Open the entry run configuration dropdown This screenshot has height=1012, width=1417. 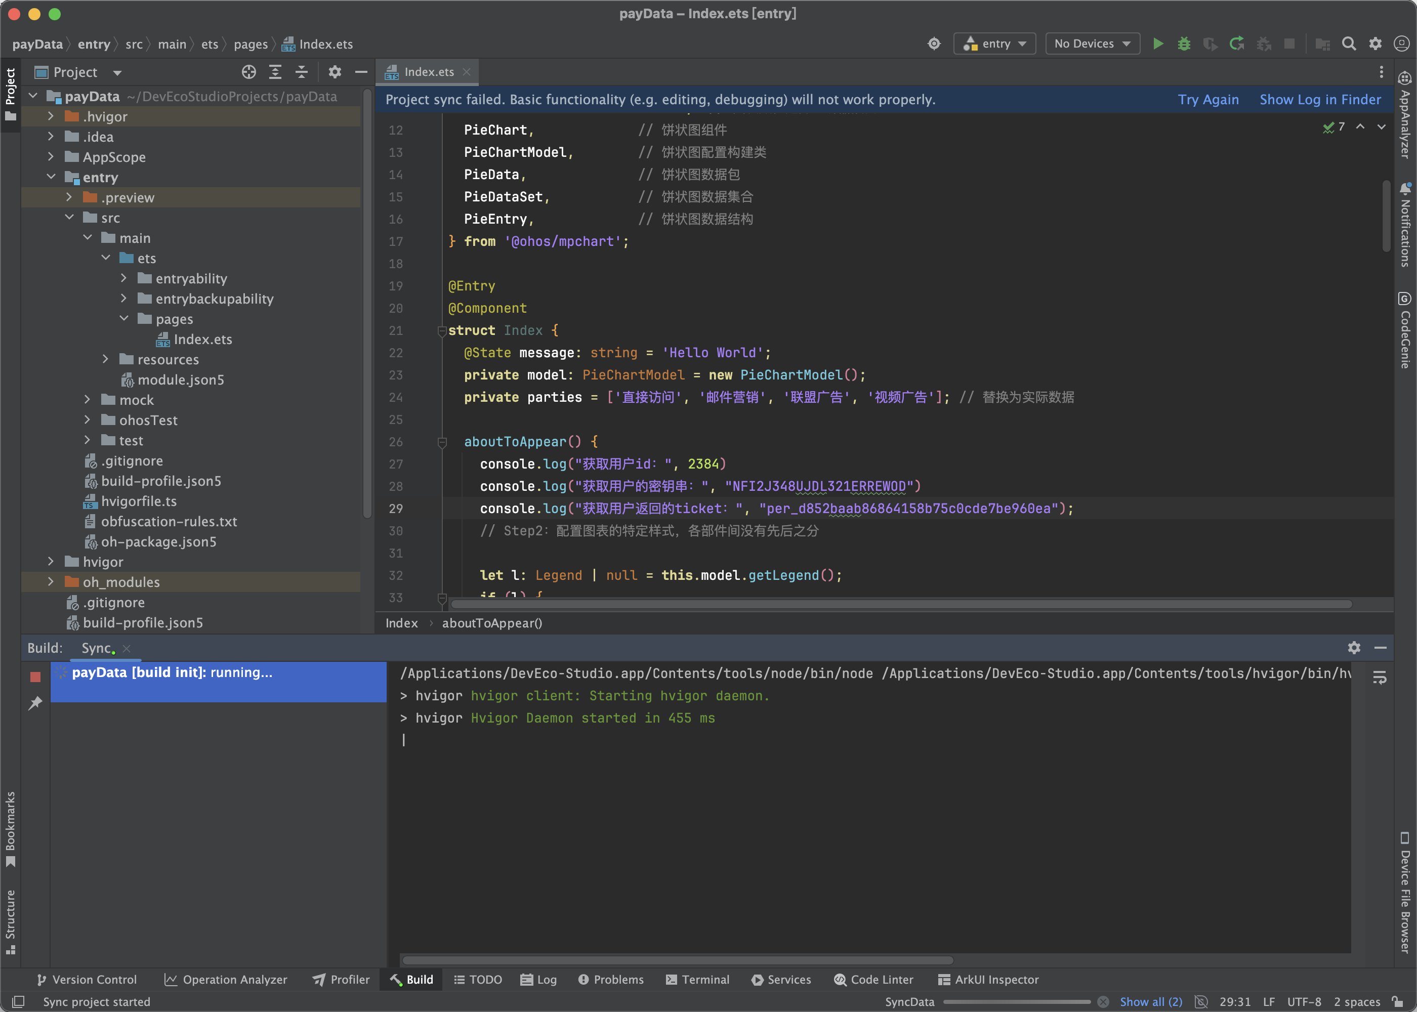coord(994,44)
